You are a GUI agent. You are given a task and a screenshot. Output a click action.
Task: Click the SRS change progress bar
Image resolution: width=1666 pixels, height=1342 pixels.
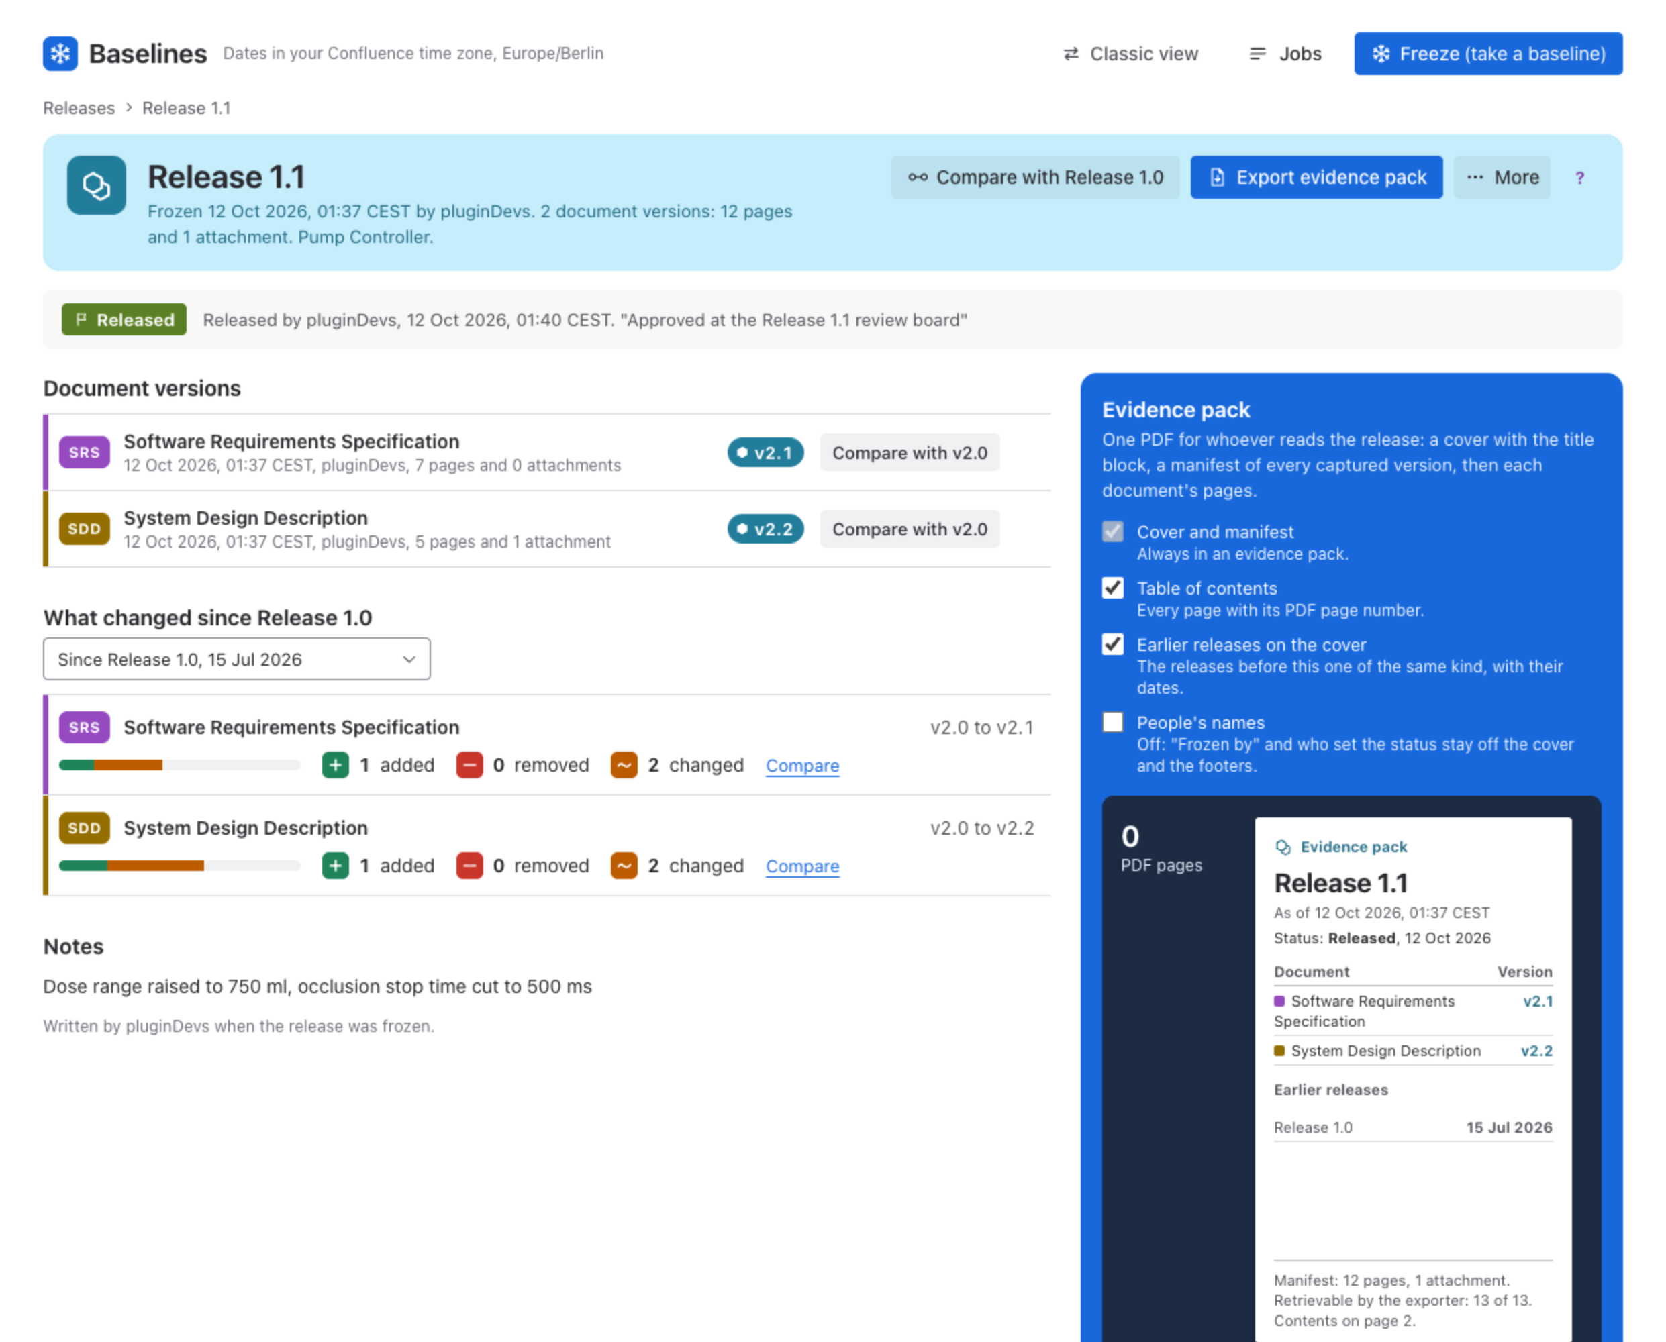tap(179, 766)
